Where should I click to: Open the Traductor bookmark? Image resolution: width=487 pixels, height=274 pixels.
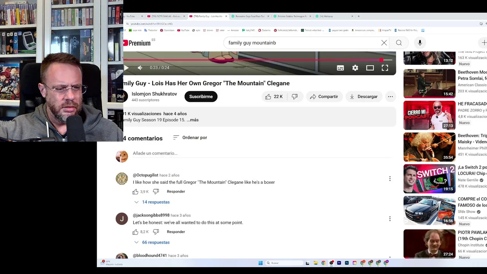pos(151,30)
